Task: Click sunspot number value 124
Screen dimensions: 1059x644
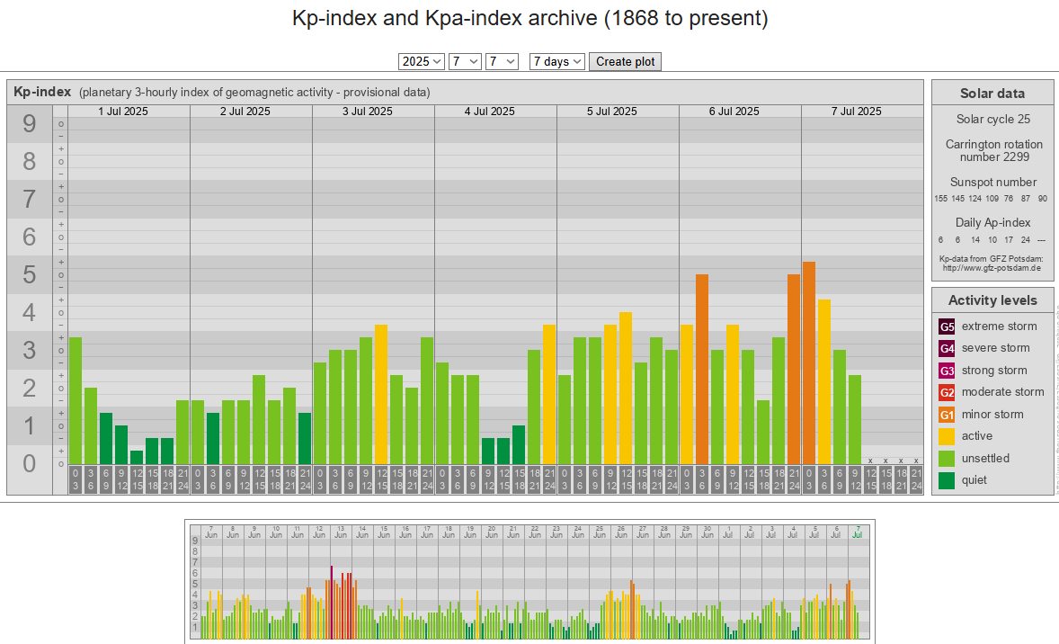Action: [974, 199]
